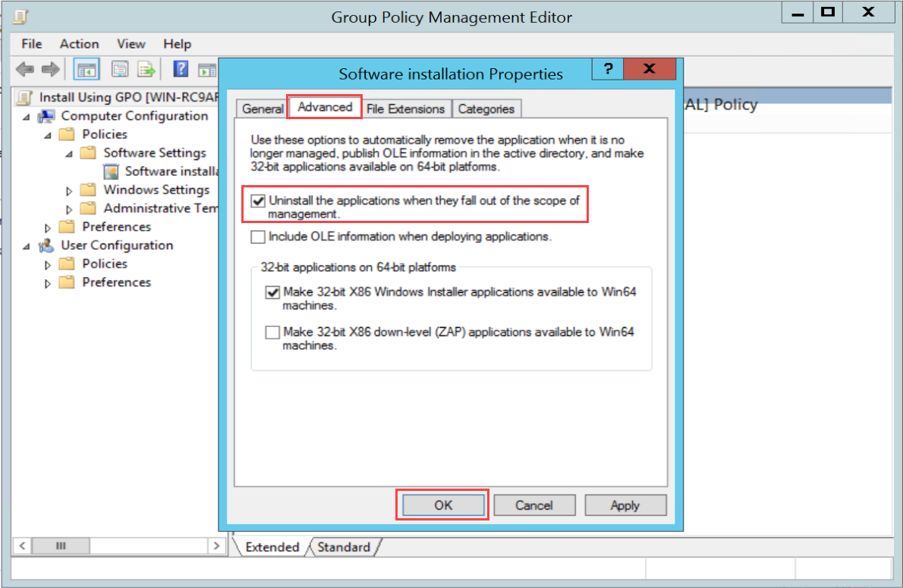Viewport: 903px width, 588px height.
Task: Switch to the File Extensions tab
Action: pyautogui.click(x=405, y=109)
